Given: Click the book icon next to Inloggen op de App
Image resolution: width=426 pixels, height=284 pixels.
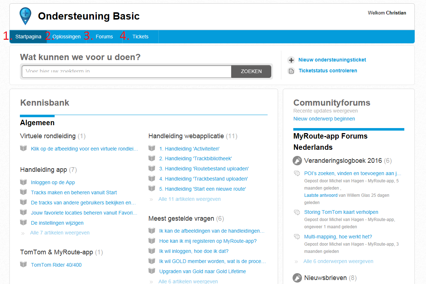Looking at the screenshot, I should tap(24, 182).
